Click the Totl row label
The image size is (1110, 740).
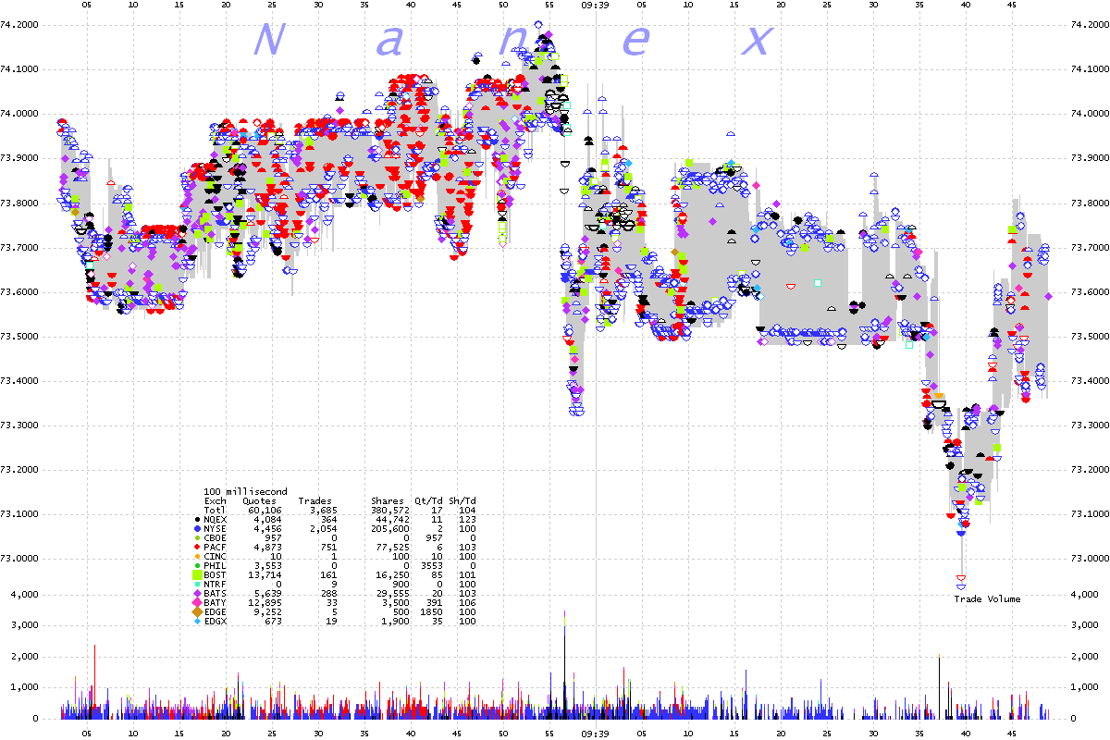215,511
